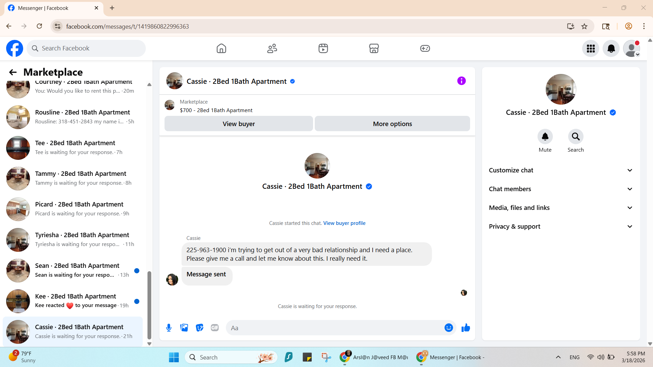This screenshot has height=367, width=653.
Task: Open the Facebook menu grid icon
Action: pyautogui.click(x=591, y=48)
